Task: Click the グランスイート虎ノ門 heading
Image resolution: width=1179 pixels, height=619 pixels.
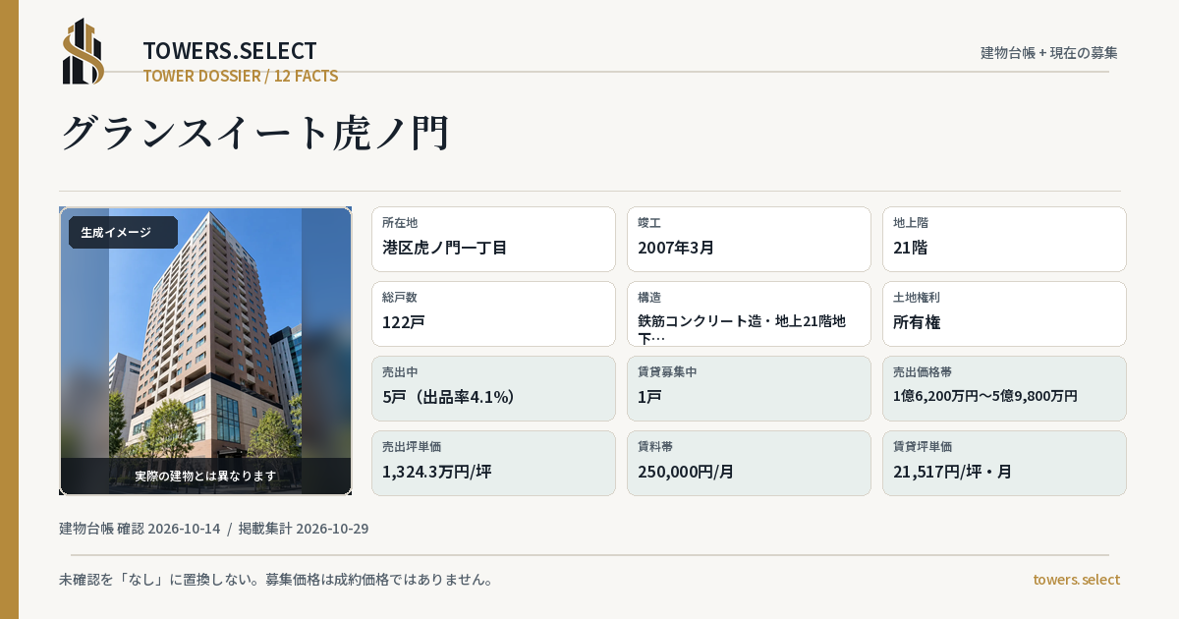Action: click(x=255, y=133)
